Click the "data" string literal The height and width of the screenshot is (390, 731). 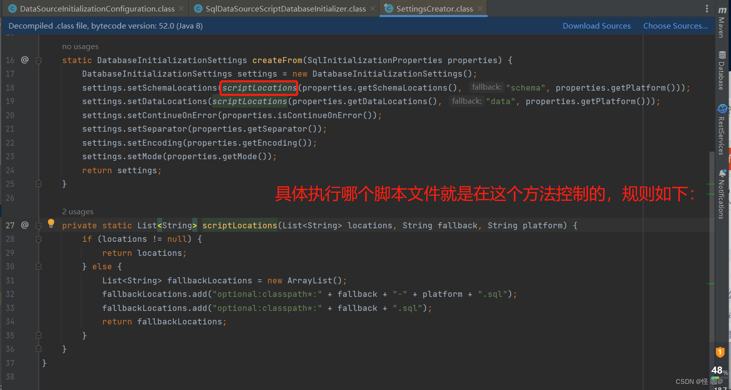[x=501, y=102]
